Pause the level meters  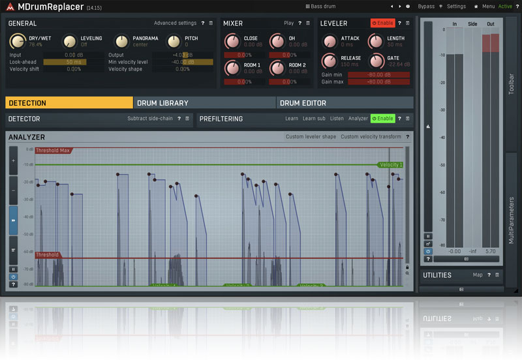[x=428, y=236]
